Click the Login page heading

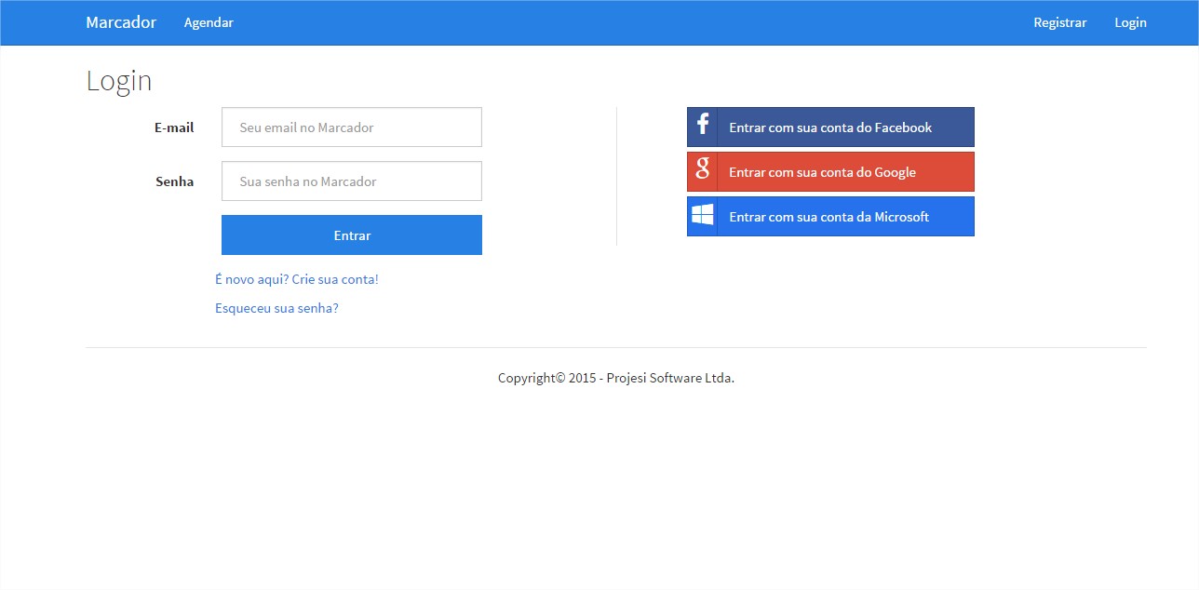click(x=119, y=81)
